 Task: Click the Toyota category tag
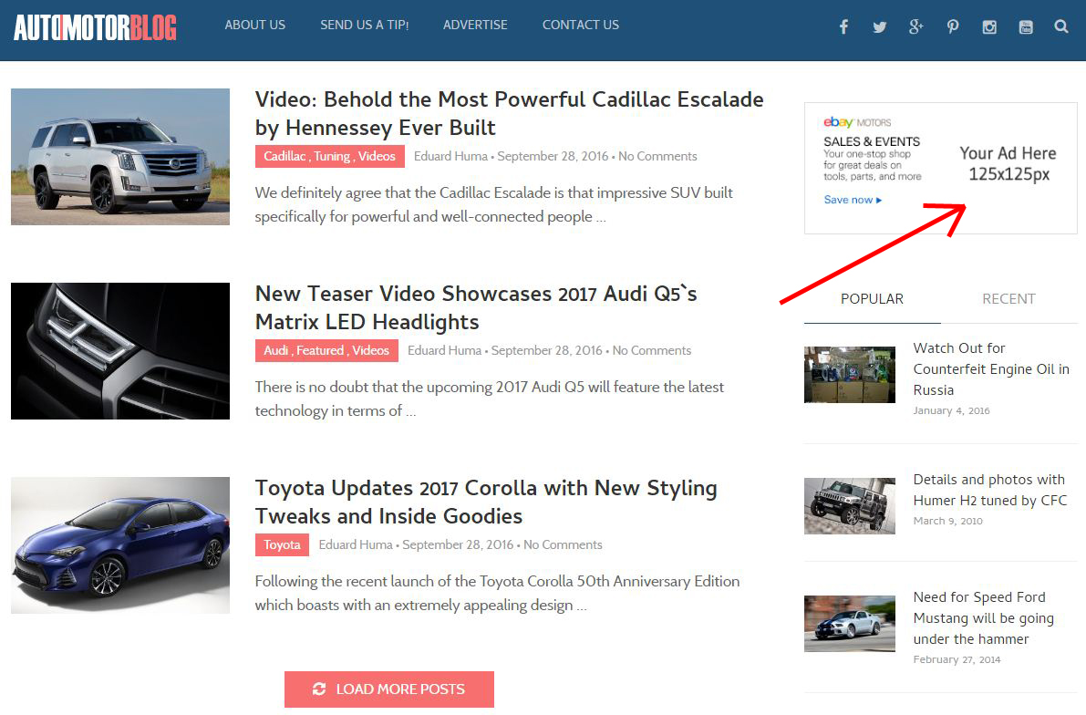click(x=282, y=544)
